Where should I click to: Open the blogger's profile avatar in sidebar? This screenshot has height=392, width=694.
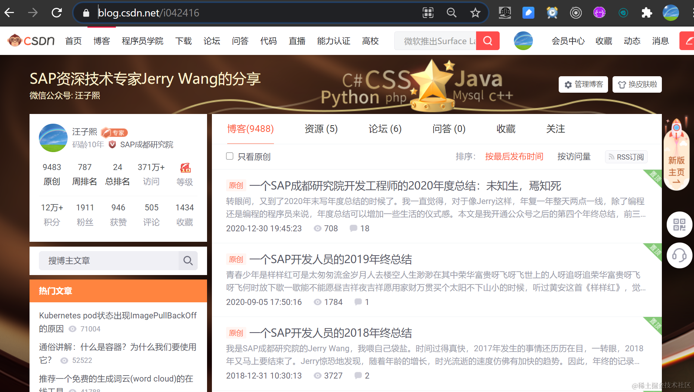tap(53, 138)
